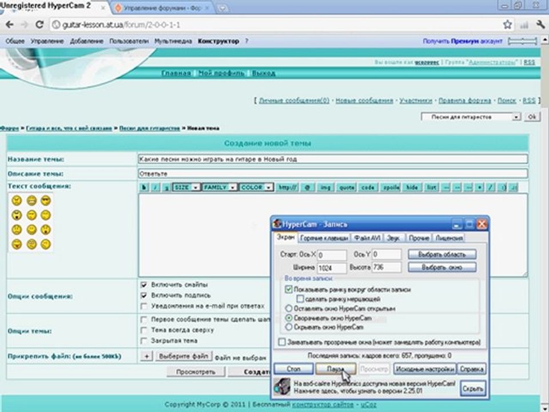
Task: Toggle 'Включить подпись' checkbox
Action: (144, 295)
